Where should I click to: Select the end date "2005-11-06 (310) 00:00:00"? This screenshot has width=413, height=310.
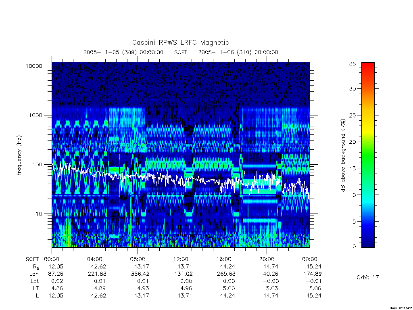tap(238, 52)
